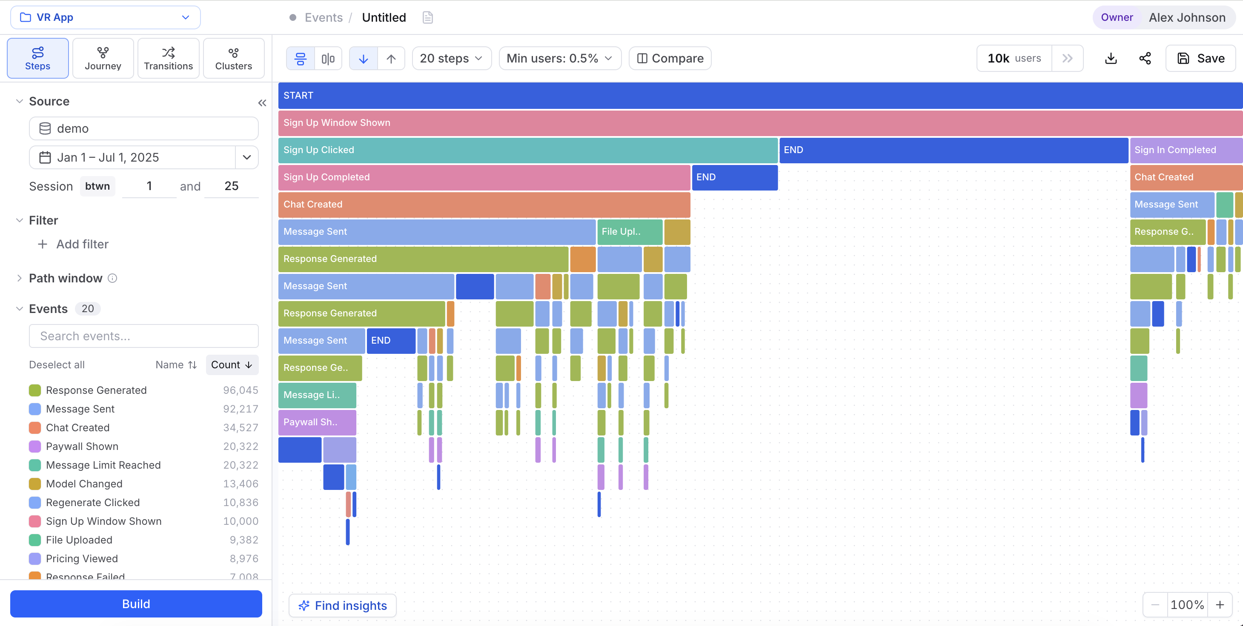Click the sparkle icon in Find insights
This screenshot has height=626, width=1243.
tap(304, 605)
